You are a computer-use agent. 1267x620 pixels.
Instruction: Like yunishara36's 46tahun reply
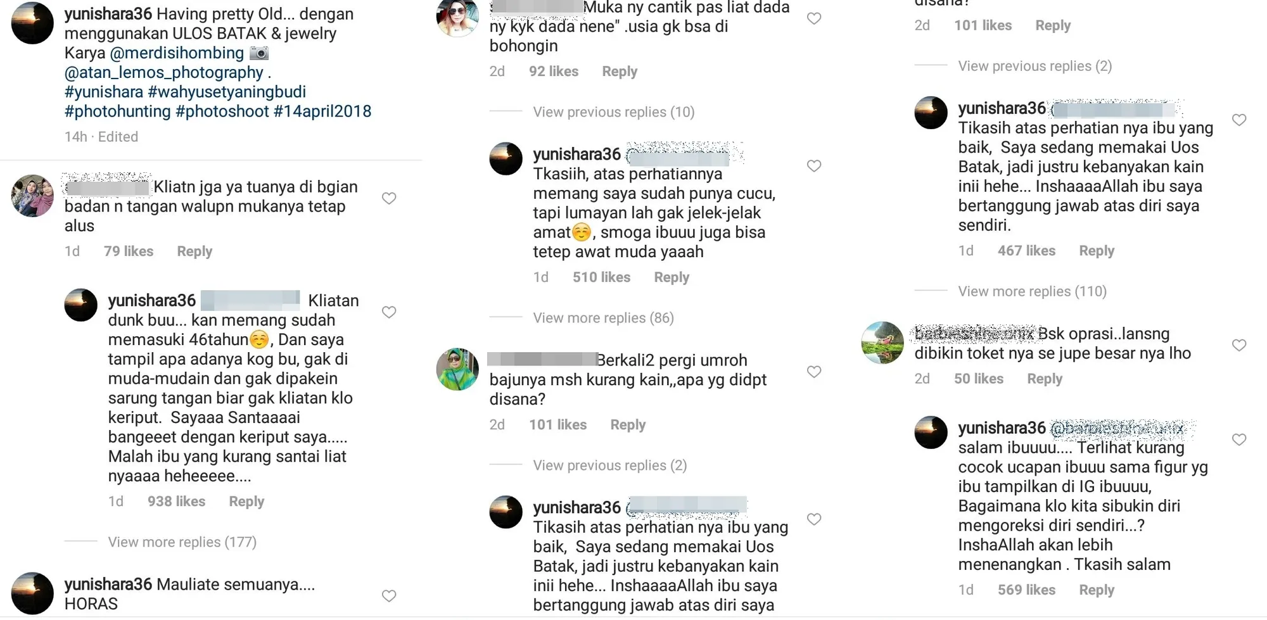tap(389, 312)
